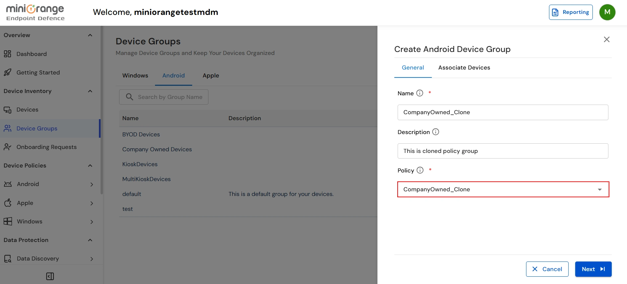The image size is (627, 284).
Task: Open the user avatar M menu
Action: [607, 12]
